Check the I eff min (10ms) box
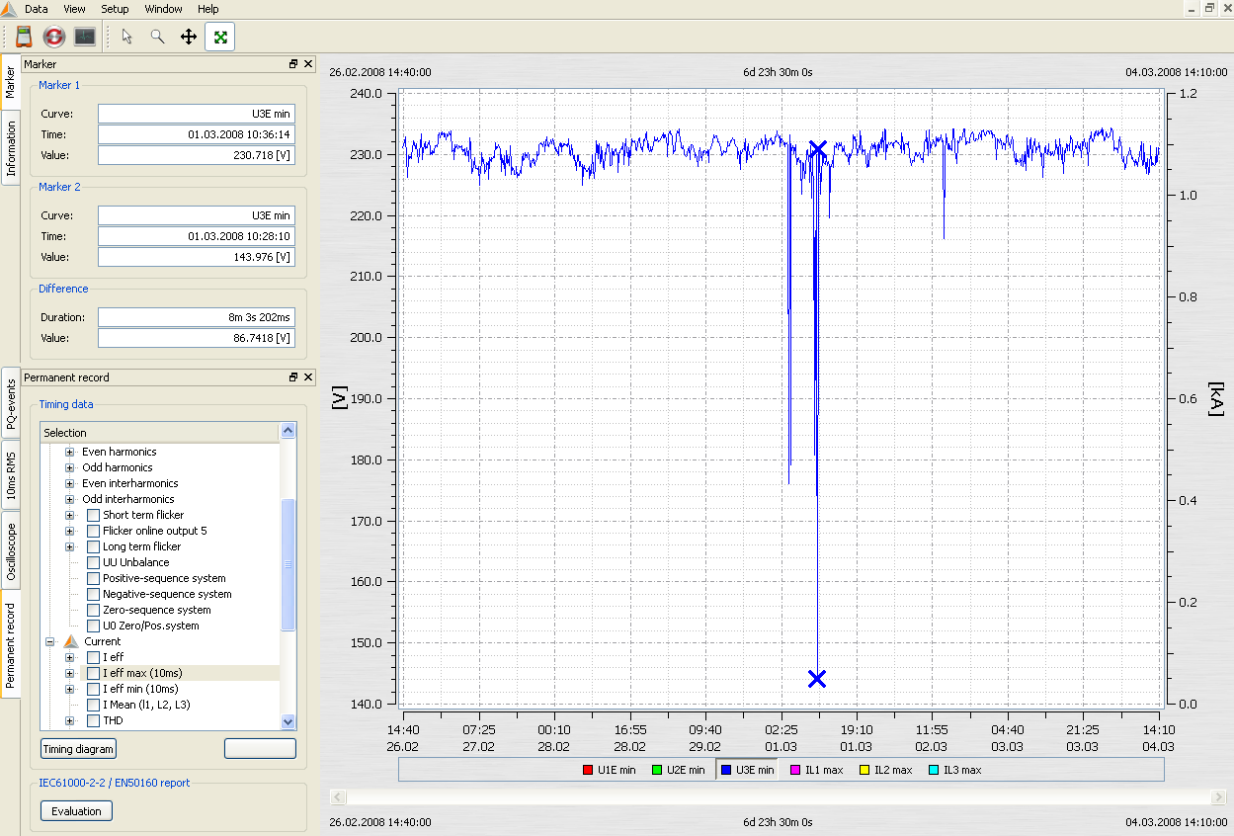 93,689
